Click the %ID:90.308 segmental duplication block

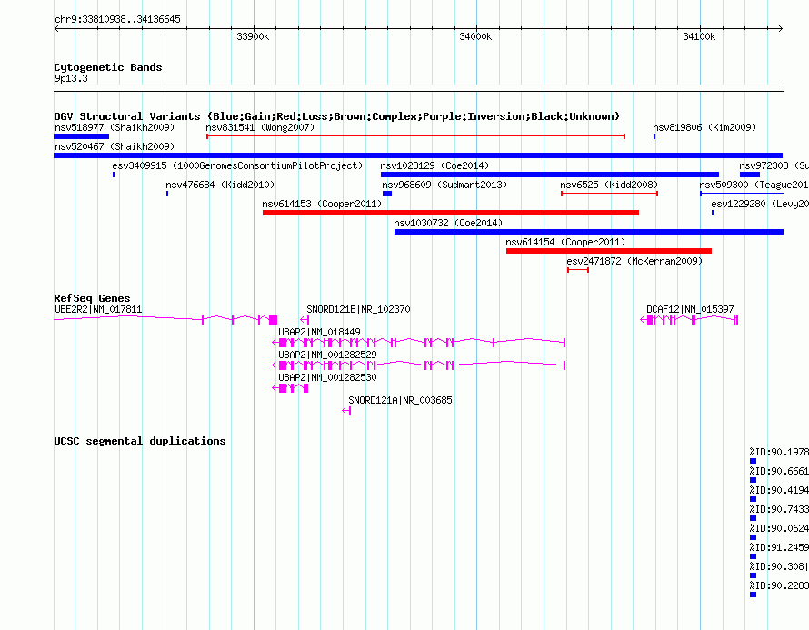tap(753, 575)
